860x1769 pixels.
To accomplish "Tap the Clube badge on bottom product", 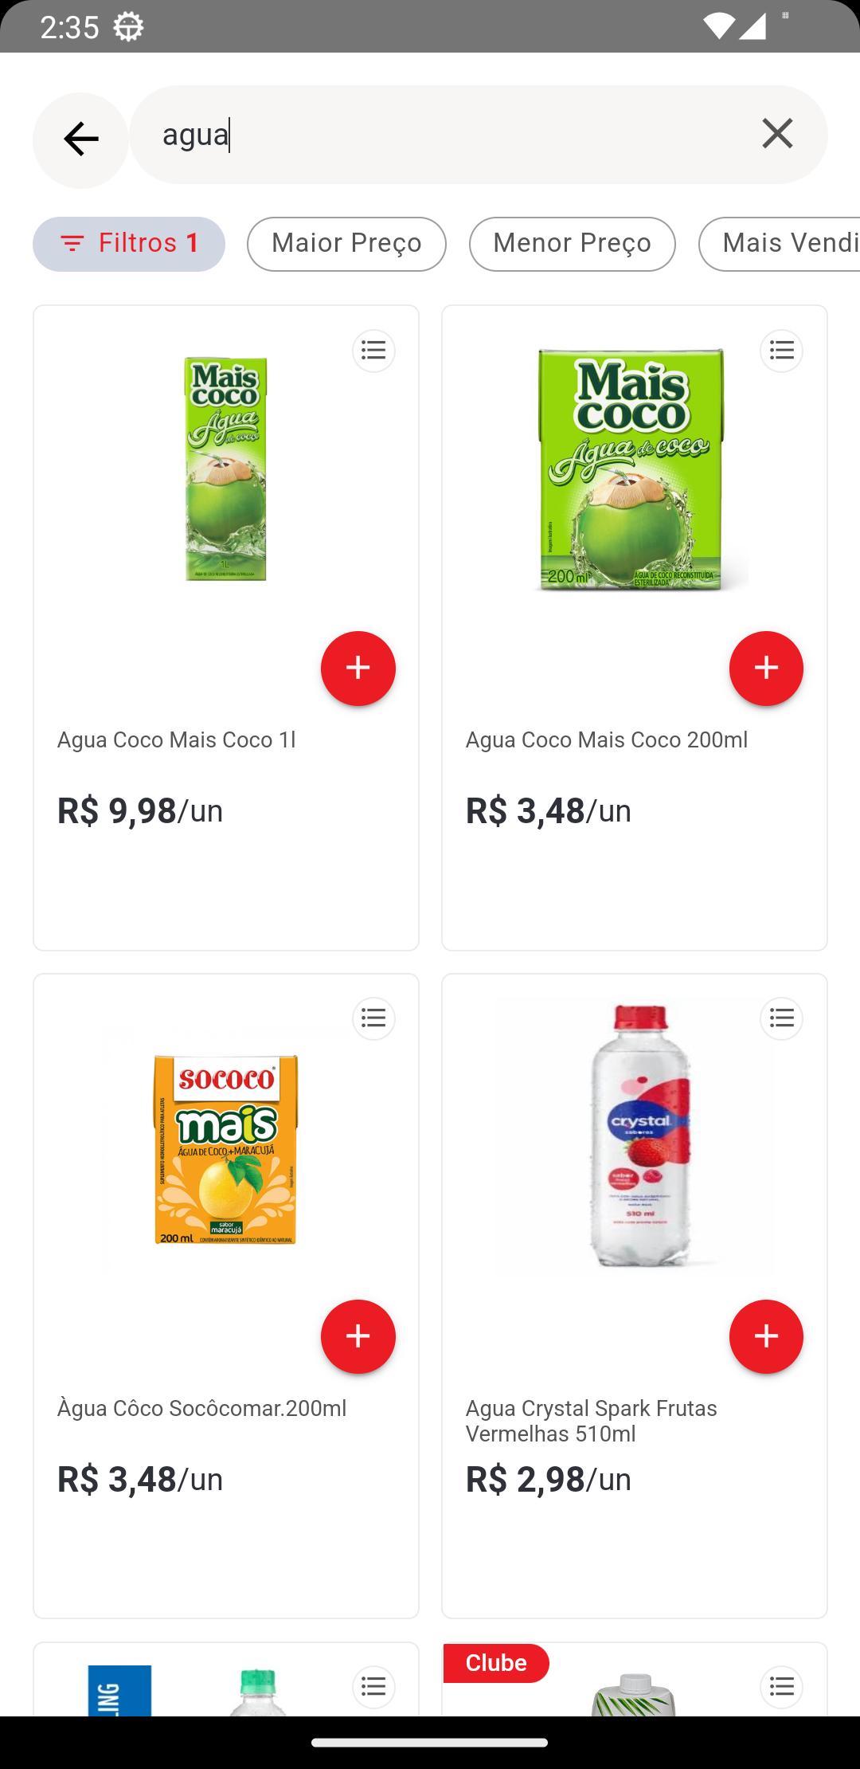I will pos(495,1663).
